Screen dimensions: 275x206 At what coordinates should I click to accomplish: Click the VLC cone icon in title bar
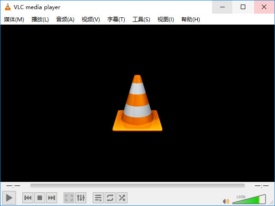point(8,7)
